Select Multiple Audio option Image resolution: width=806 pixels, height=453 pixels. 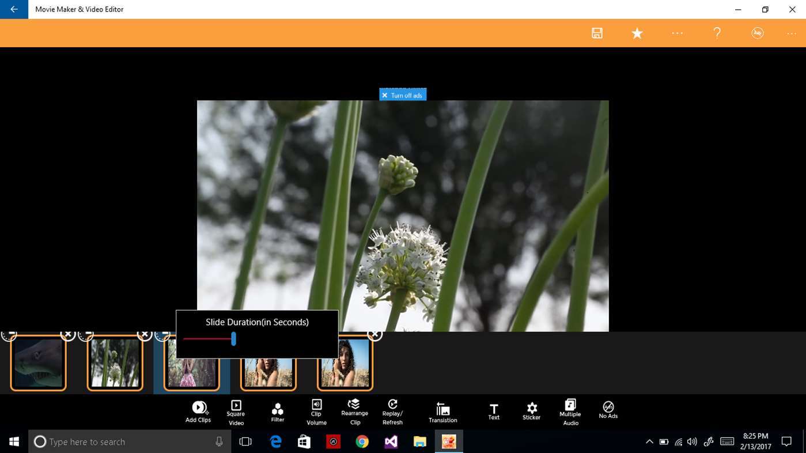pos(570,404)
